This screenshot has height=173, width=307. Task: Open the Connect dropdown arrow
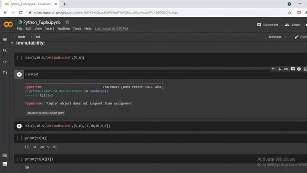285,37
